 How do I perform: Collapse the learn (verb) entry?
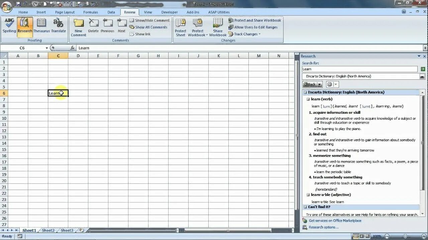[308, 99]
